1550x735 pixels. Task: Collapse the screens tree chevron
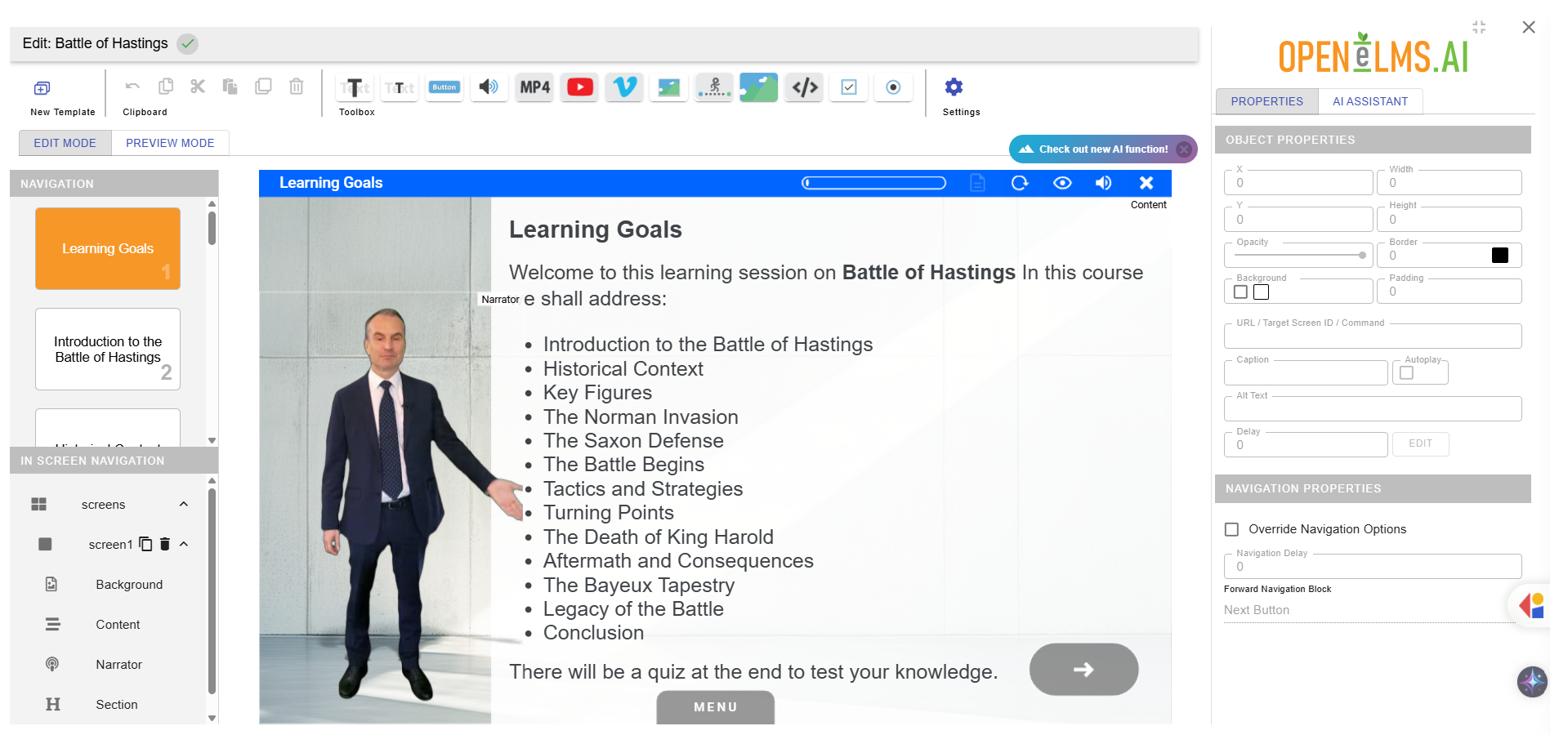coord(184,504)
